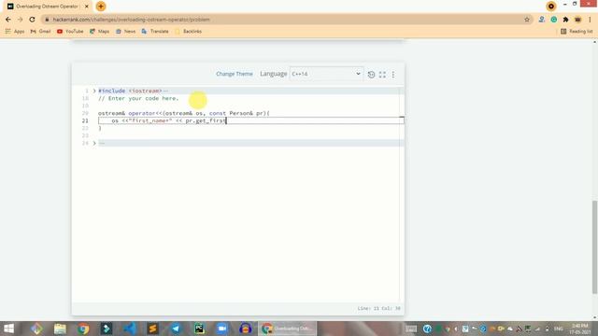Image resolution: width=598 pixels, height=336 pixels.
Task: Open File Explorer from taskbar
Action: tap(60, 329)
